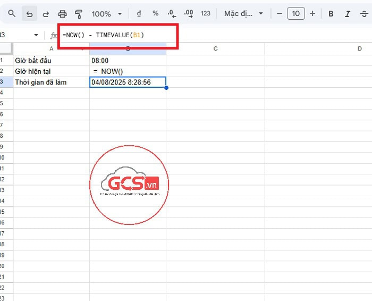This screenshot has height=301, width=372.
Task: Toggle strikethrough formatting
Action: point(363,13)
